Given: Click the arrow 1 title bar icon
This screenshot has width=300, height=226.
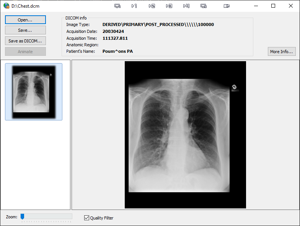Looking at the screenshot, I should click(x=134, y=6).
